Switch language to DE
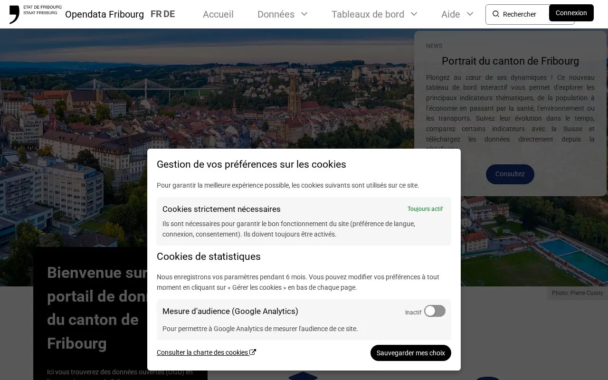 pyautogui.click(x=169, y=14)
